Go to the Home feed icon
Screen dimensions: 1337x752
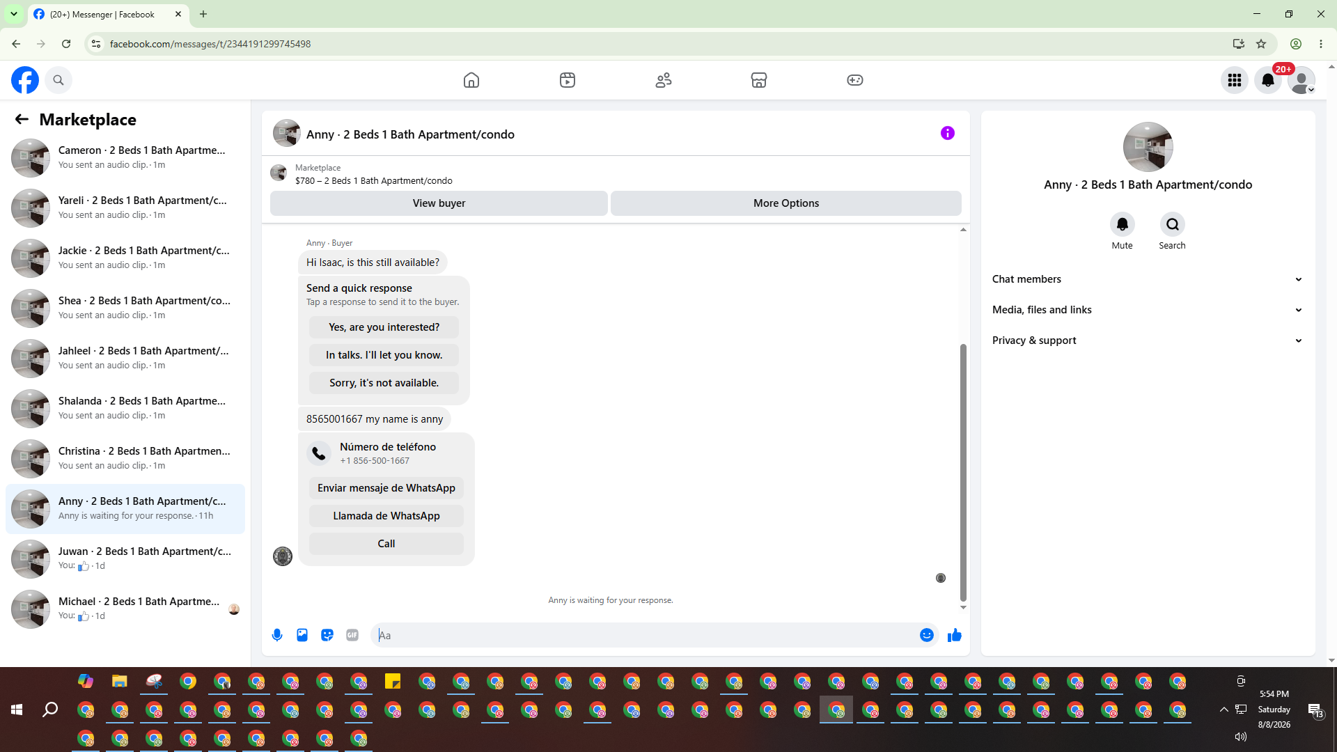[471, 80]
